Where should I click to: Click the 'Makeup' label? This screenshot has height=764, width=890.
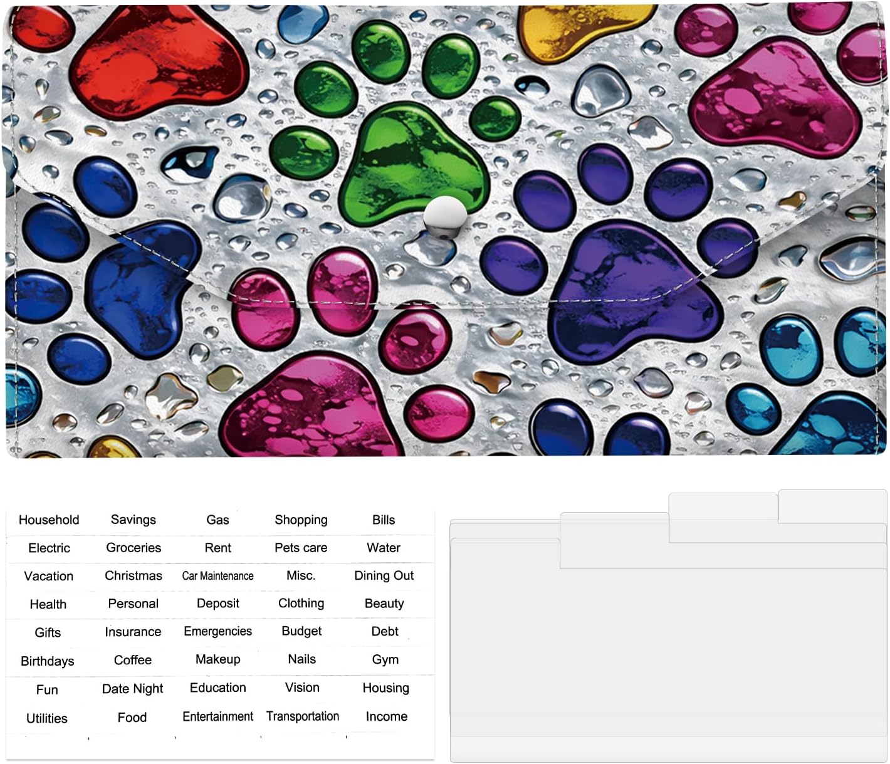point(217,659)
